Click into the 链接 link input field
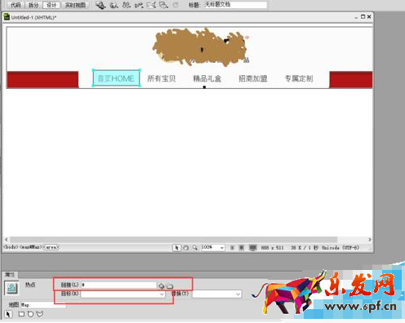This screenshot has width=405, height=323. pos(118,285)
